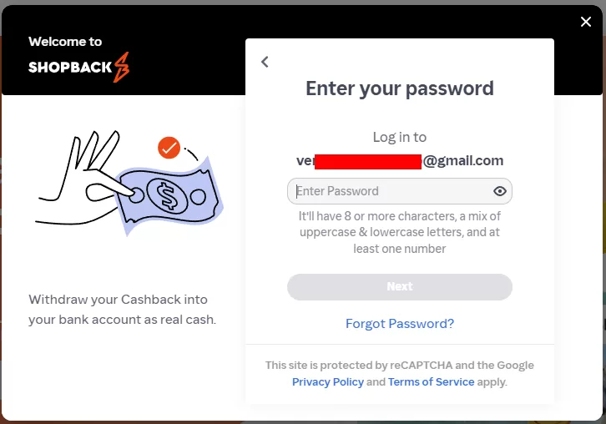606x424 pixels.
Task: Click the 'Enter your password' heading
Action: pos(400,88)
